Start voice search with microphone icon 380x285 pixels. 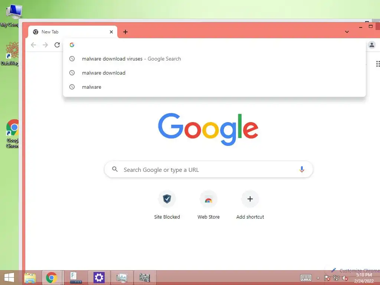pyautogui.click(x=302, y=169)
